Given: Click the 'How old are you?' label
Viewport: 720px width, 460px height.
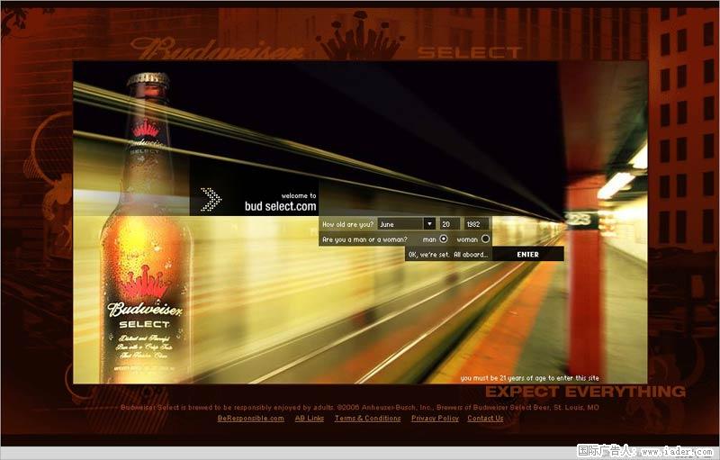Looking at the screenshot, I should [347, 224].
